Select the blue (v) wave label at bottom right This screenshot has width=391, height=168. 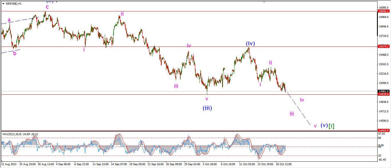(x=324, y=125)
